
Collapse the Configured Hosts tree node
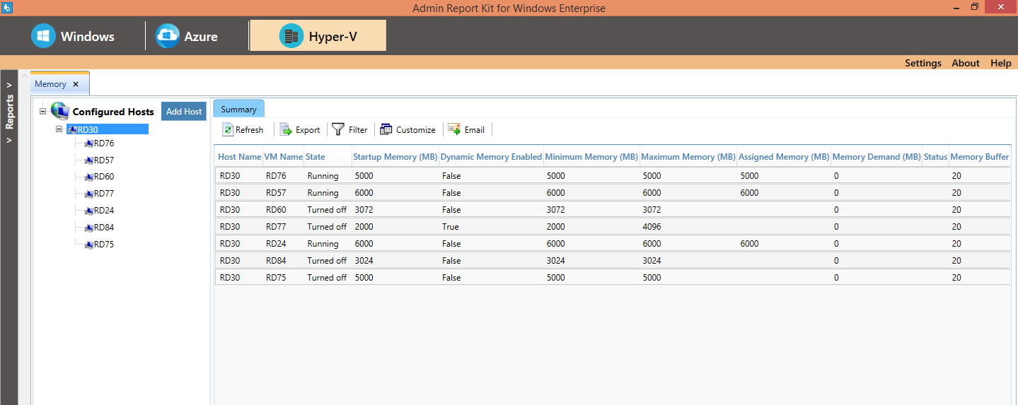click(42, 111)
